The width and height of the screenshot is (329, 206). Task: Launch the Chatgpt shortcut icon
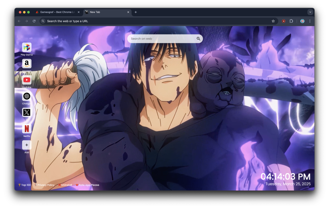[27, 96]
